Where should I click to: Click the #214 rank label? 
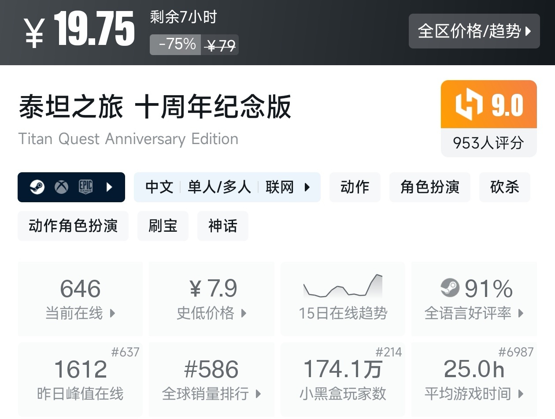[x=388, y=352]
